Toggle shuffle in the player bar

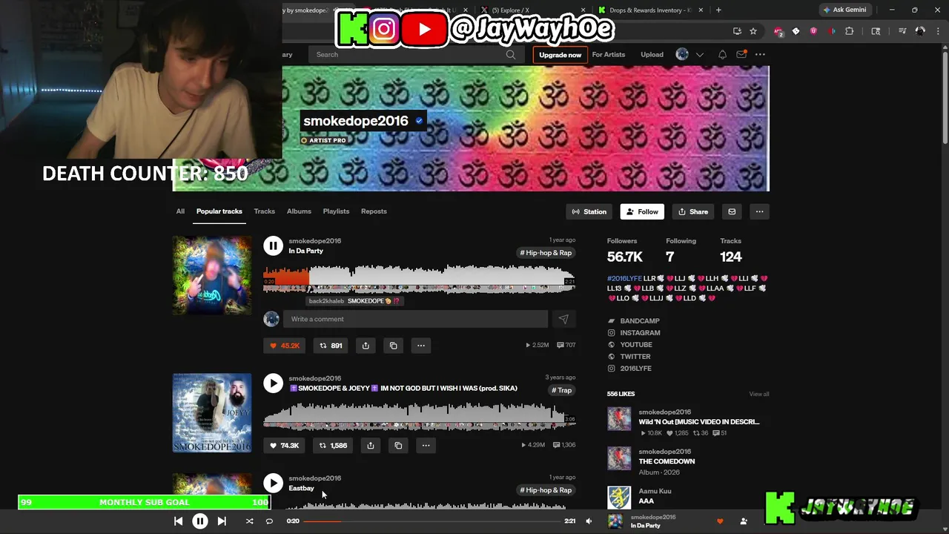coord(250,521)
